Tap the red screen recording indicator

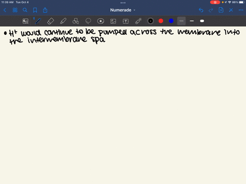(x=215, y=2)
